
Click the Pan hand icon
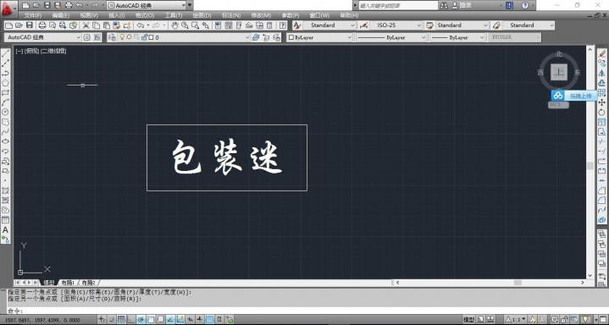(x=175, y=25)
